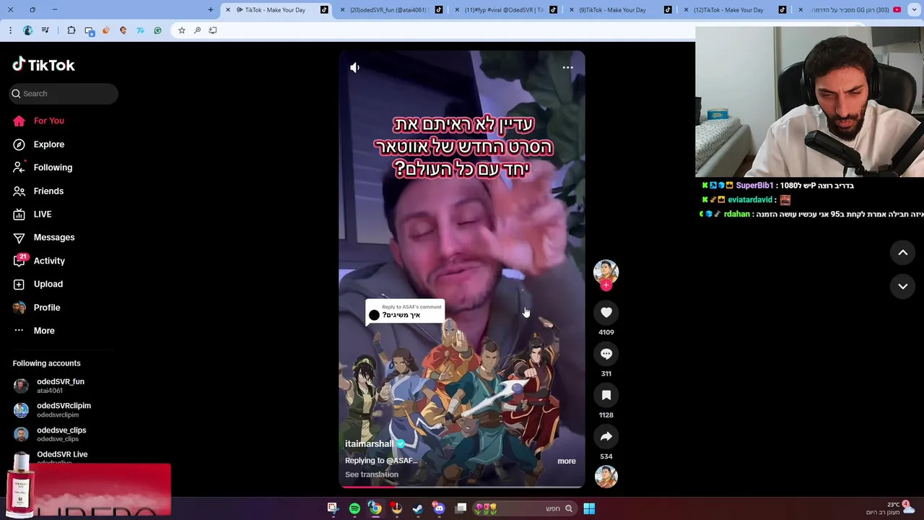
Task: Click the zoom magnifier in address bar
Action: [197, 30]
